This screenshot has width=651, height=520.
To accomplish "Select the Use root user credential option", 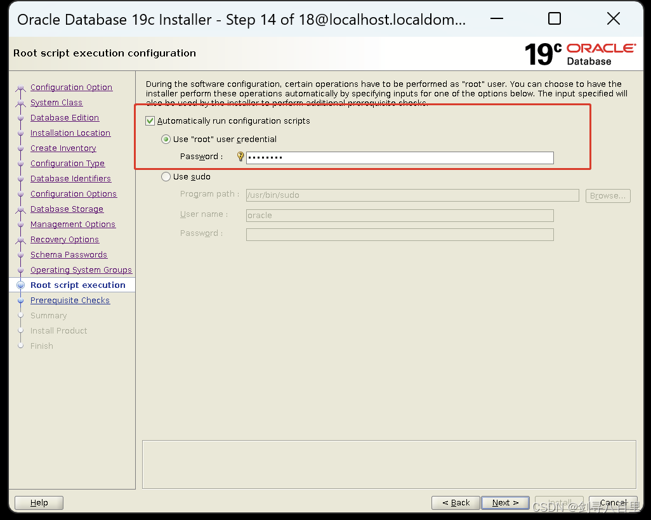I will pos(166,140).
